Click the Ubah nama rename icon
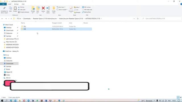The image size is (182, 102). pyautogui.click(x=48, y=8)
